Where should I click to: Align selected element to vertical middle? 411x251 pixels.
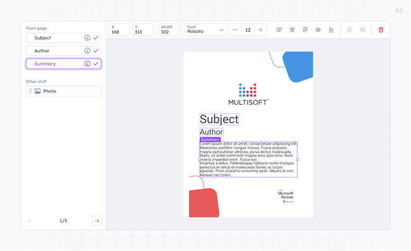click(318, 30)
